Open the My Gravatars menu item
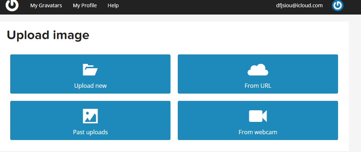 coord(46,5)
